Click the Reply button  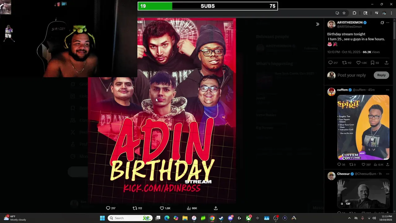coord(381,75)
